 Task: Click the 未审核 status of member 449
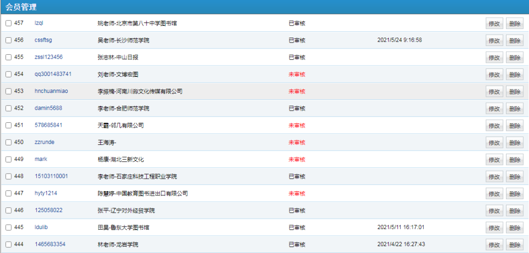point(297,160)
